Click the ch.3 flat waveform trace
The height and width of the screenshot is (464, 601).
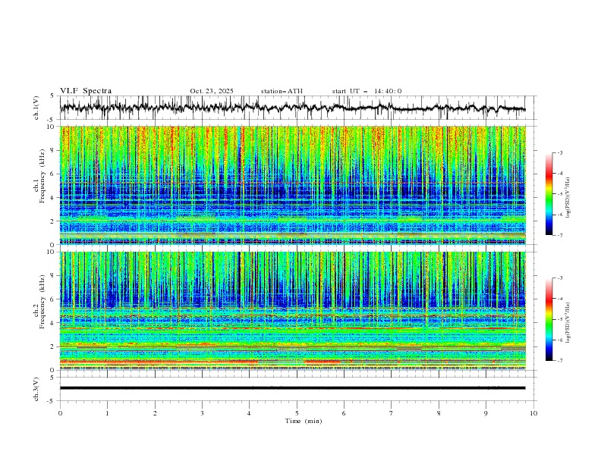[x=292, y=388]
